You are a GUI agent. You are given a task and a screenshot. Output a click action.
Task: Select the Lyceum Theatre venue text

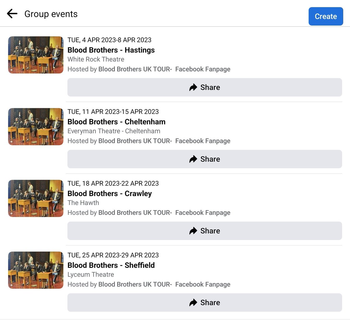click(x=91, y=275)
